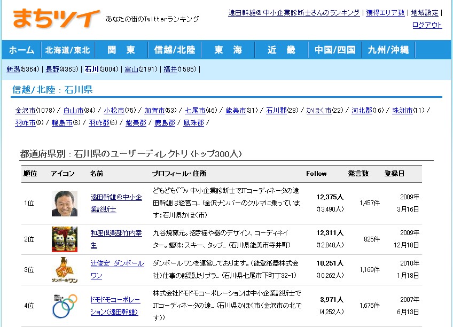Open 遠田幹雄@中小企業診断士さんのランキング link

tap(294, 13)
